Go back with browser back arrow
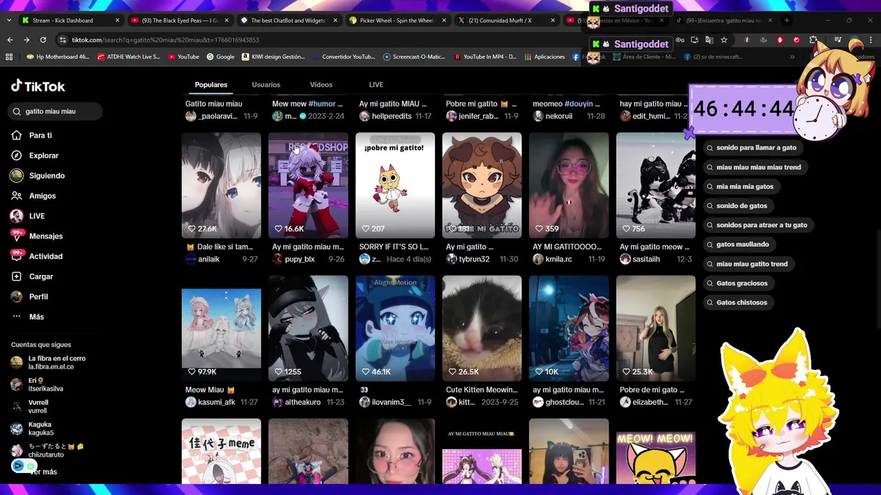Screen dimensions: 881x495 click(10, 40)
